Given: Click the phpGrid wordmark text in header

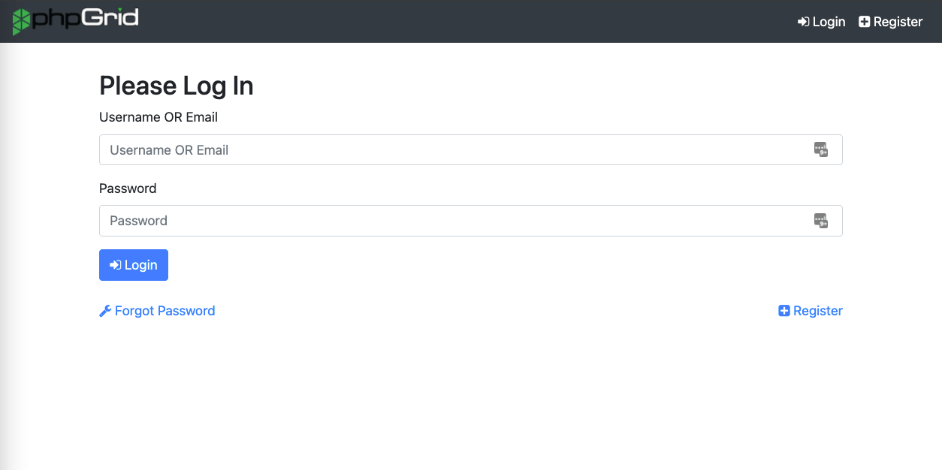Looking at the screenshot, I should tap(85, 18).
